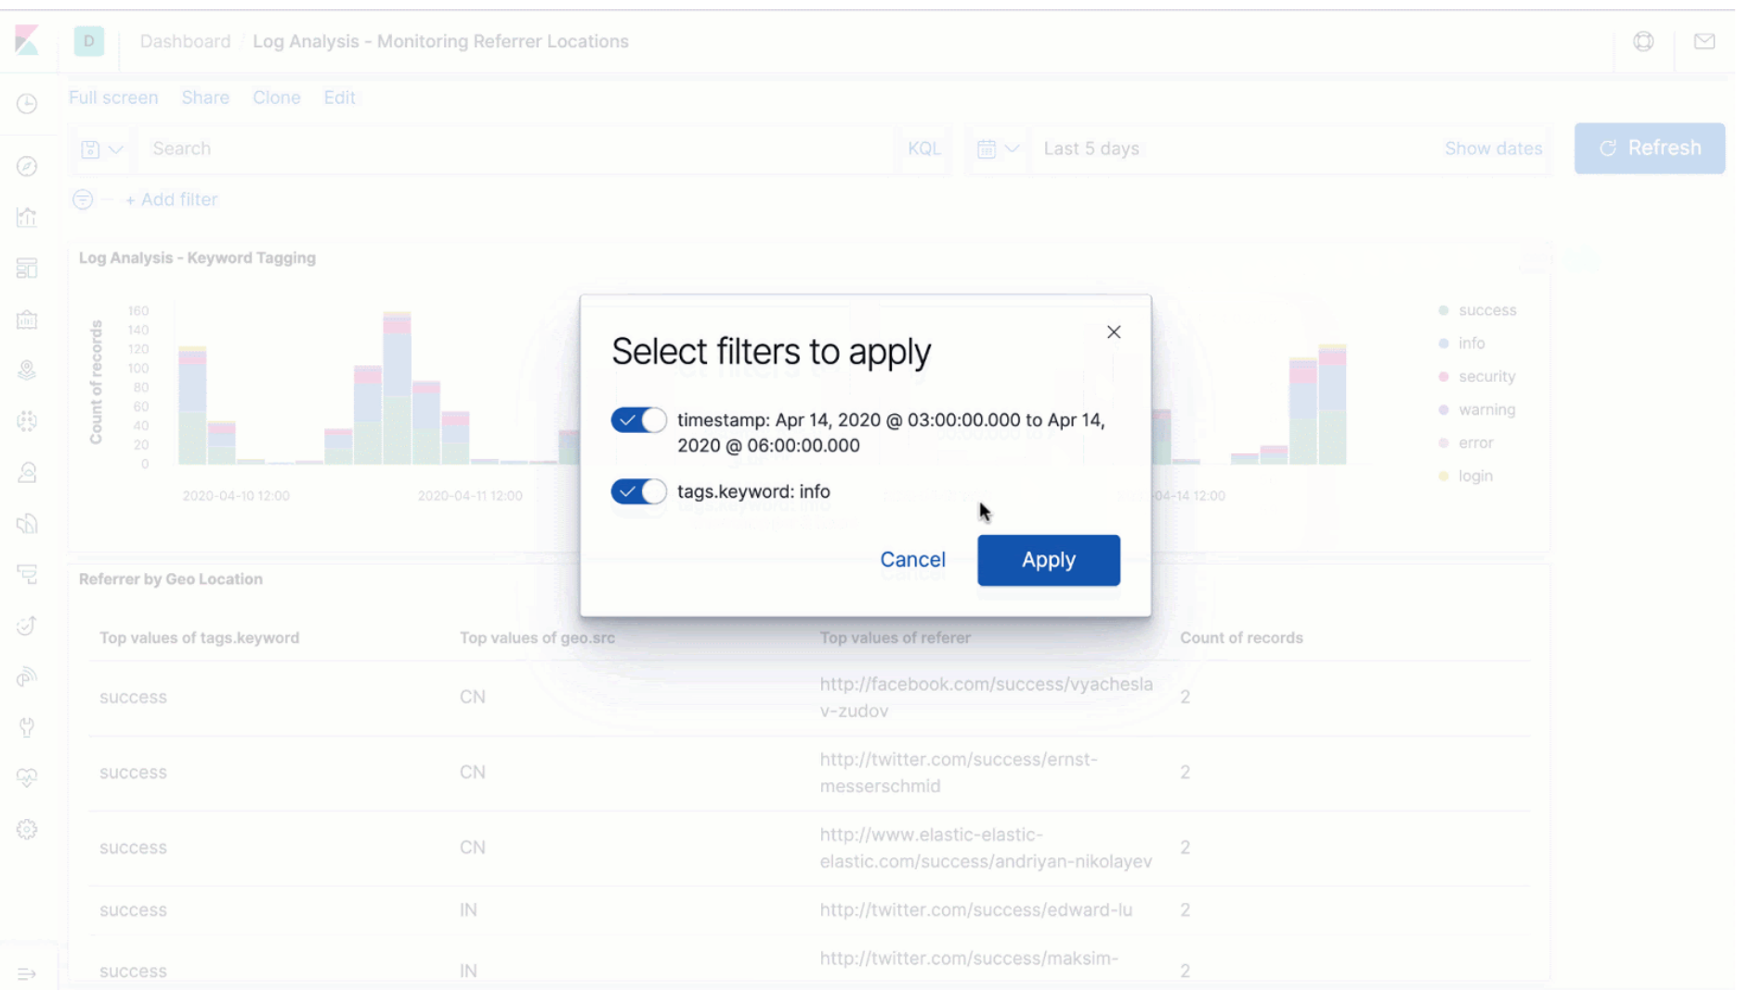Open the date picker calendar dropdown
Viewport: 1752px width, 992px height.
[x=999, y=149]
